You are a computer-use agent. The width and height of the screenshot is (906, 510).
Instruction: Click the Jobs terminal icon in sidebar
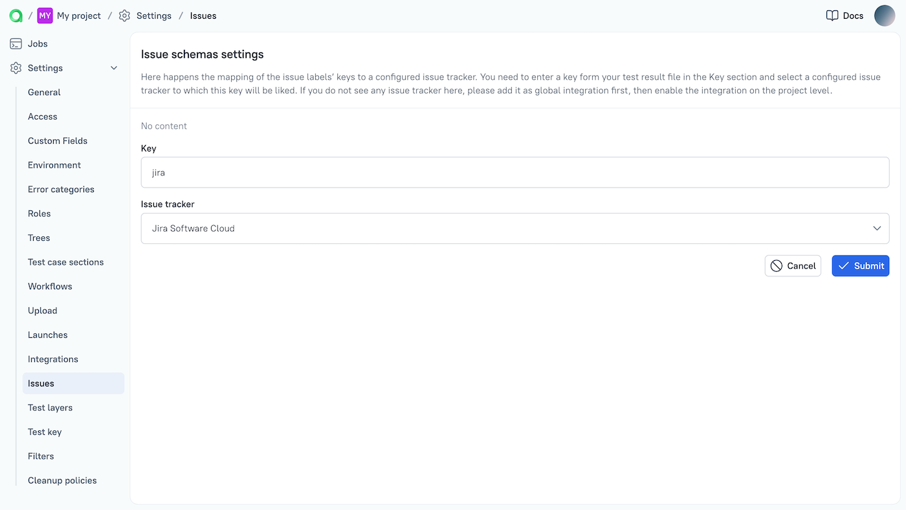[x=16, y=44]
